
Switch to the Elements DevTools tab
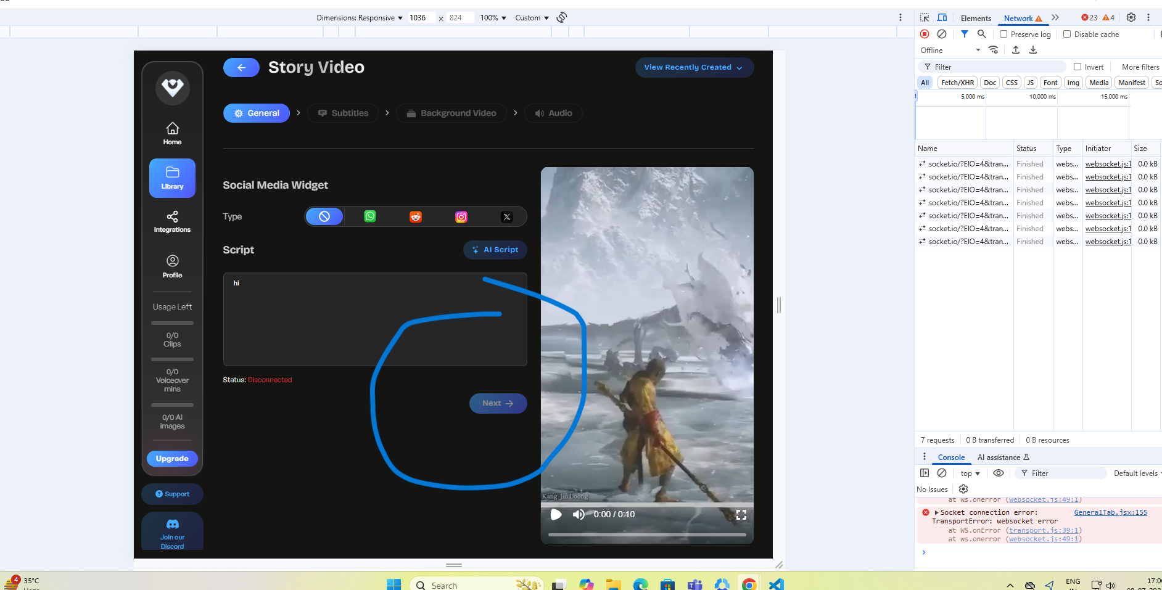(x=976, y=18)
